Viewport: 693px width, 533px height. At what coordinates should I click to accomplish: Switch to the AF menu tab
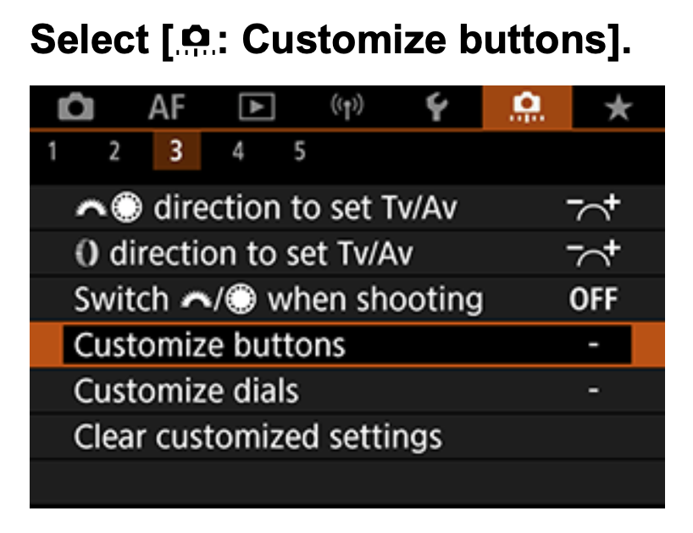(167, 107)
